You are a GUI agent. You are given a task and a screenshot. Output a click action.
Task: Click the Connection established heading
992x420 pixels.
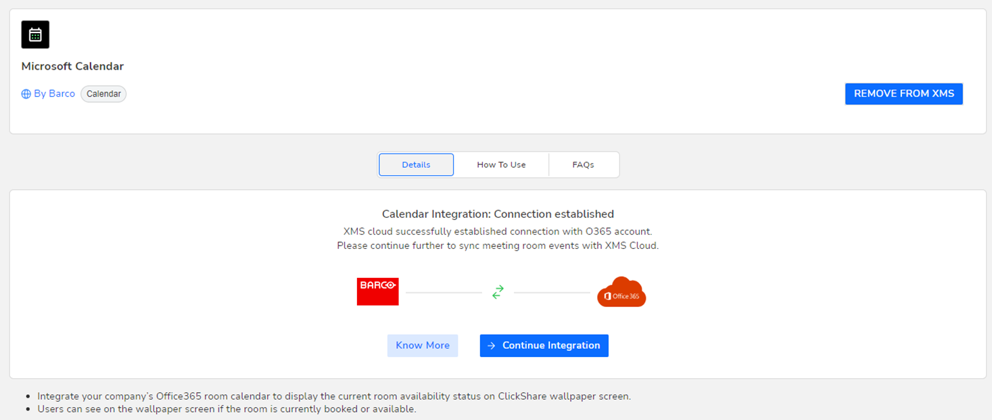tap(498, 214)
